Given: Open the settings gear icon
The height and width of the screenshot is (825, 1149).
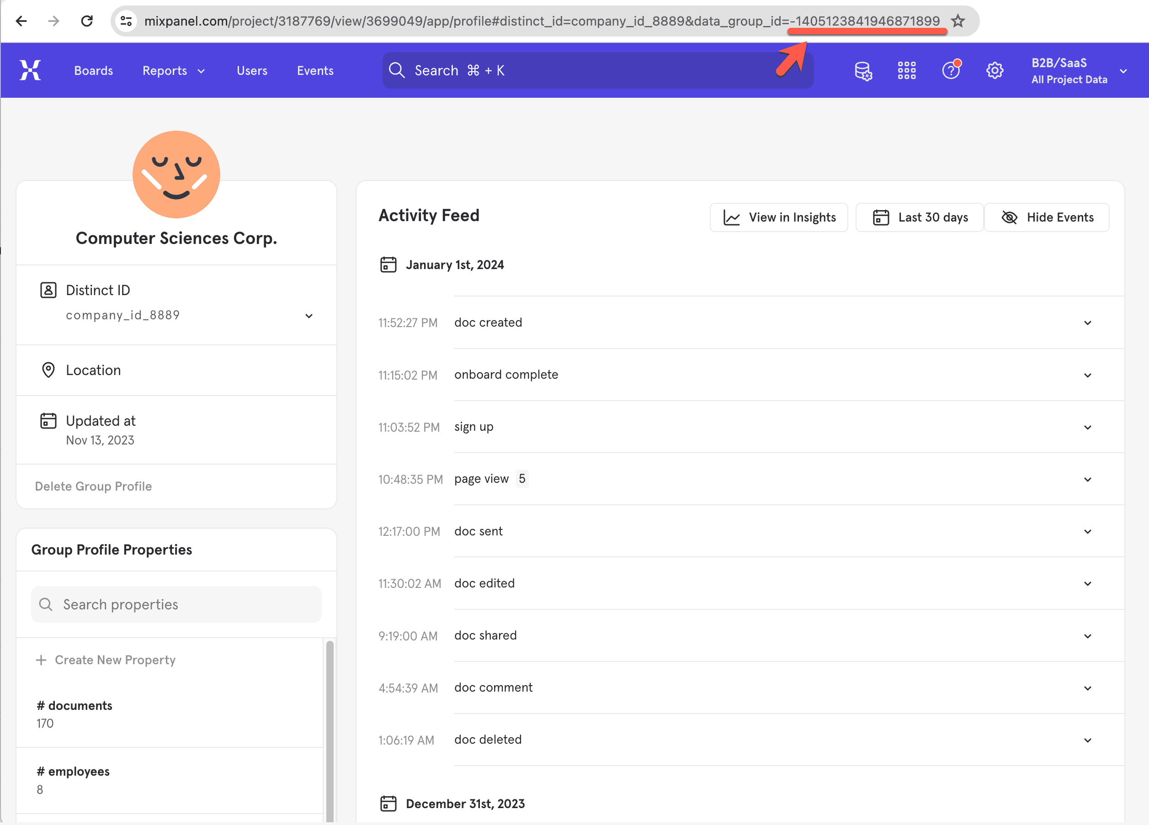Looking at the screenshot, I should pos(995,70).
